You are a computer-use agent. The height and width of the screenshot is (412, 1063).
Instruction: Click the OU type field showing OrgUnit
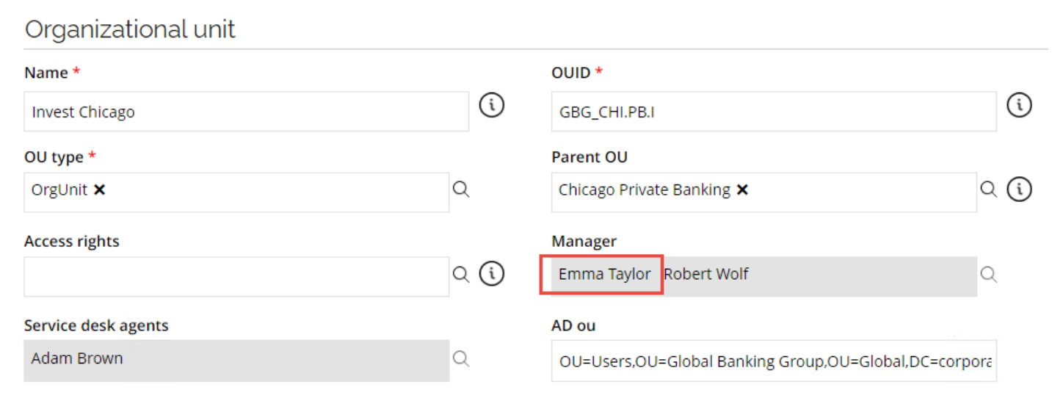(x=236, y=192)
